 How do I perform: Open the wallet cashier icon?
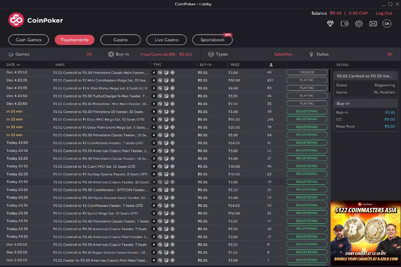point(344,23)
